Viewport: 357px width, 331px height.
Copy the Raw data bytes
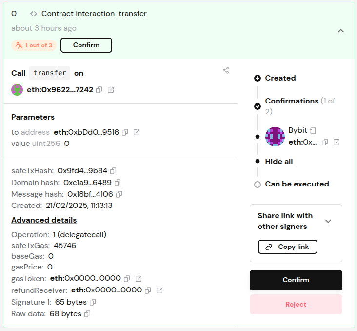pyautogui.click(x=87, y=314)
